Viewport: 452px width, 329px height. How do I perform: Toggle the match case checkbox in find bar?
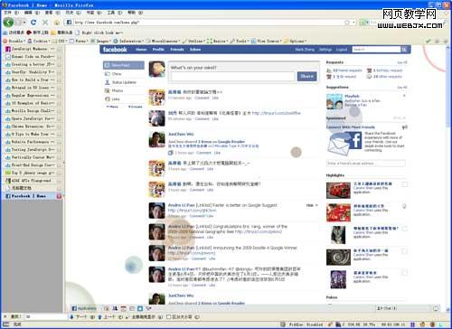pos(169,317)
